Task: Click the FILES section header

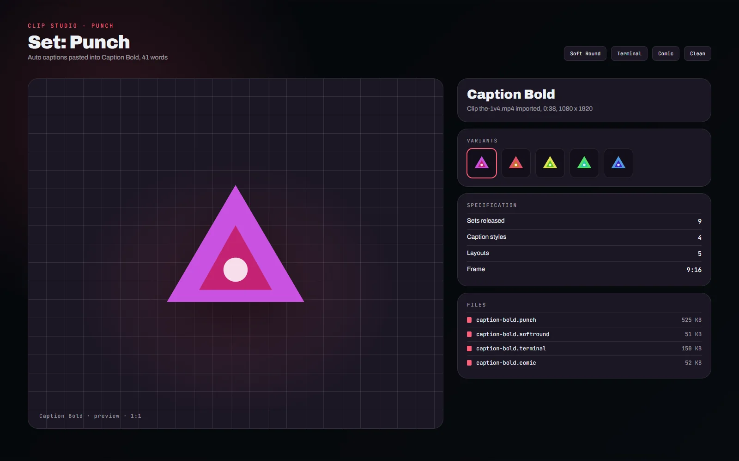Action: (476, 305)
